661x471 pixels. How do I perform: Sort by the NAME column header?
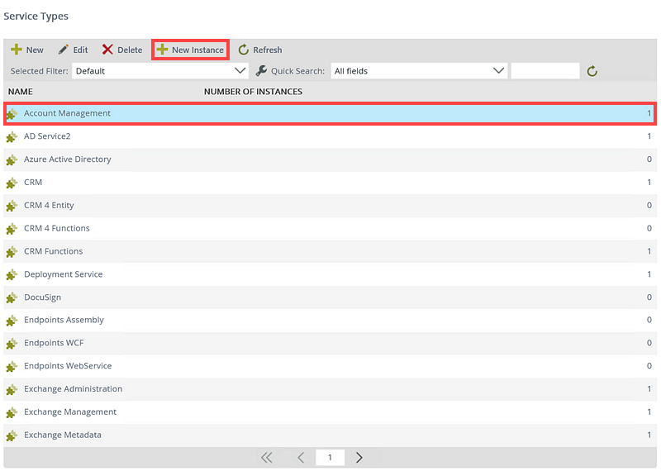click(x=20, y=92)
